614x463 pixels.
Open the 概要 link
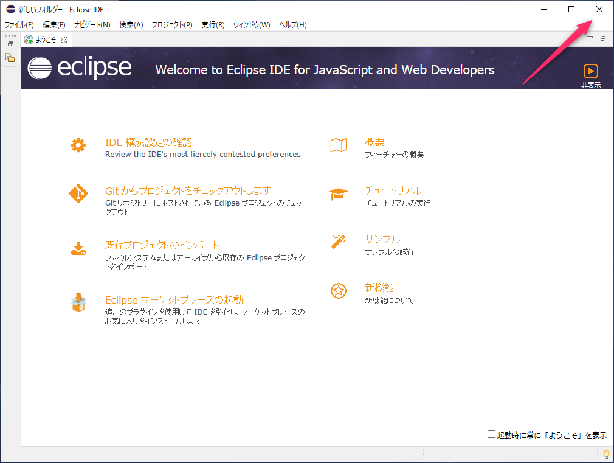(x=374, y=142)
